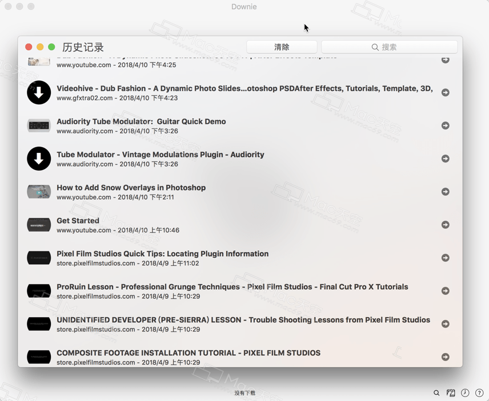Select the 'Get Started' title
Screen dimensions: 489x401
78,220
